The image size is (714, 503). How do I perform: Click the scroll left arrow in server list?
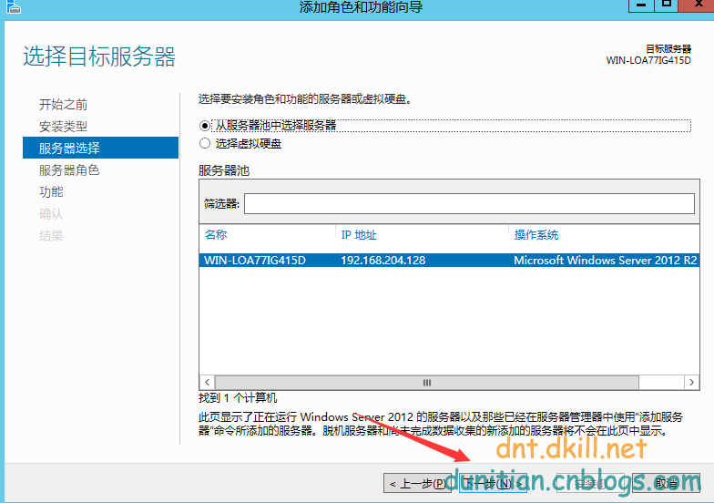[x=208, y=383]
